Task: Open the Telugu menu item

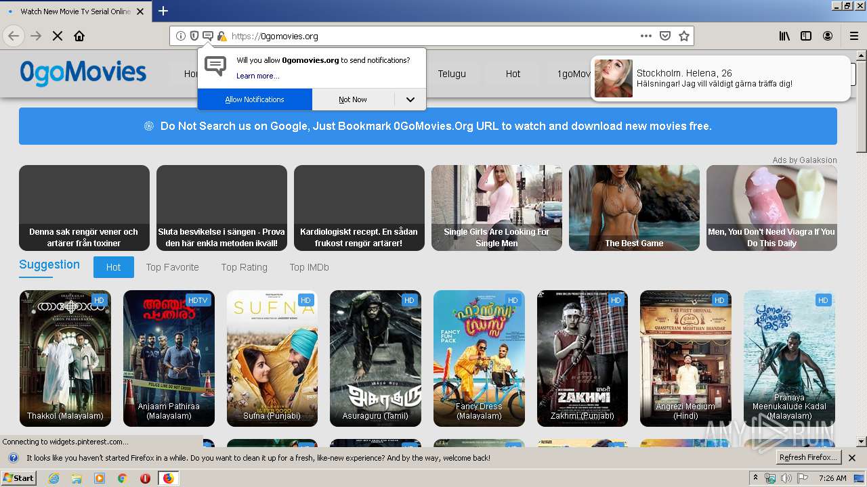Action: [x=452, y=74]
